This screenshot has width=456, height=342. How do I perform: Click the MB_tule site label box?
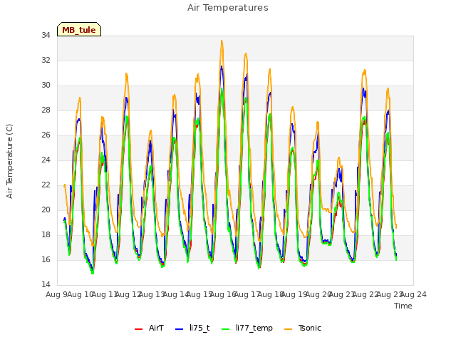79,29
